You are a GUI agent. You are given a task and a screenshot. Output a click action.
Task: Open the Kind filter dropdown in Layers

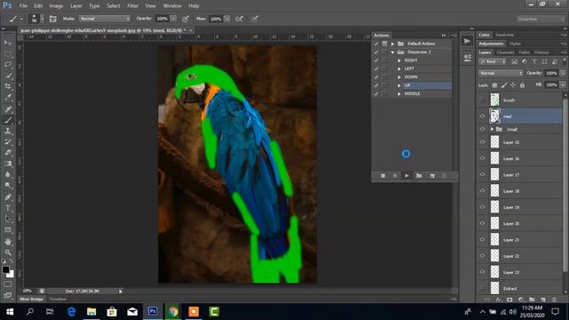(493, 62)
